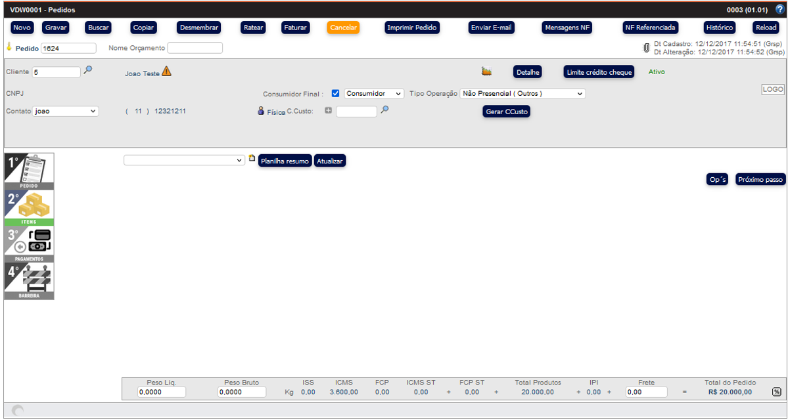Click the percent icon next to total

pos(777,392)
